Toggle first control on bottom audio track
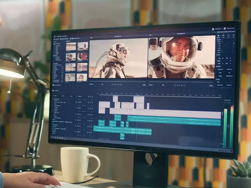The height and width of the screenshot is (188, 251). [x=88, y=132]
